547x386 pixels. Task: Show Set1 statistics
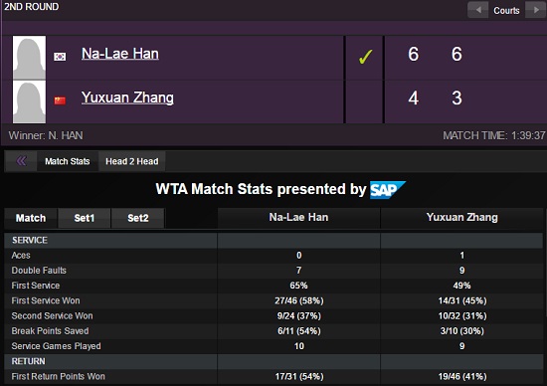tap(85, 218)
